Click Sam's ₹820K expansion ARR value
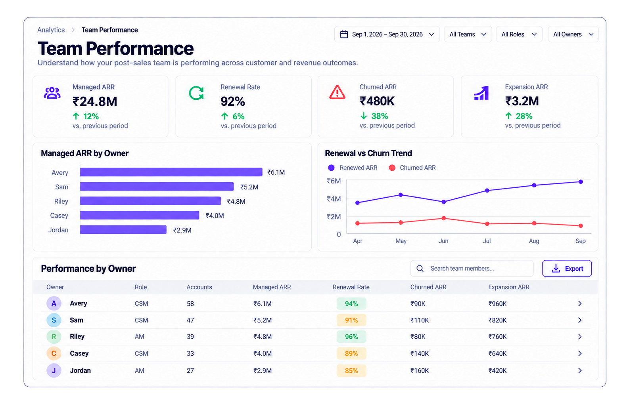 point(497,321)
